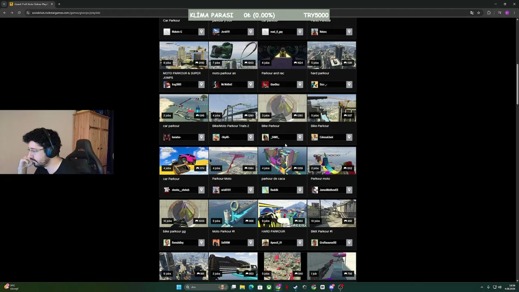The height and width of the screenshot is (292, 519).
Task: Click the bookmark pin next to read_if_gay
Action: point(300,32)
